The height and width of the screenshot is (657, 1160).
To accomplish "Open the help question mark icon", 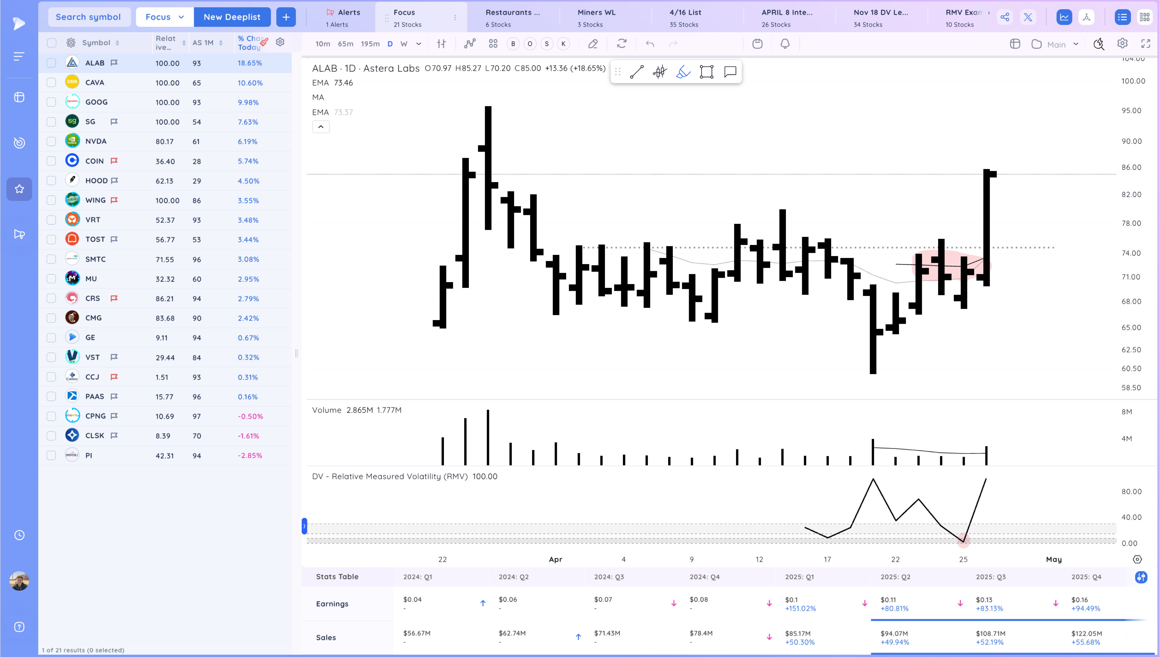I will (19, 627).
